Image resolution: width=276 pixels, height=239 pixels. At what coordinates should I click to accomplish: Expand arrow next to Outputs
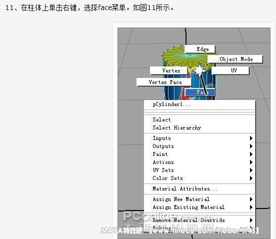point(251,146)
